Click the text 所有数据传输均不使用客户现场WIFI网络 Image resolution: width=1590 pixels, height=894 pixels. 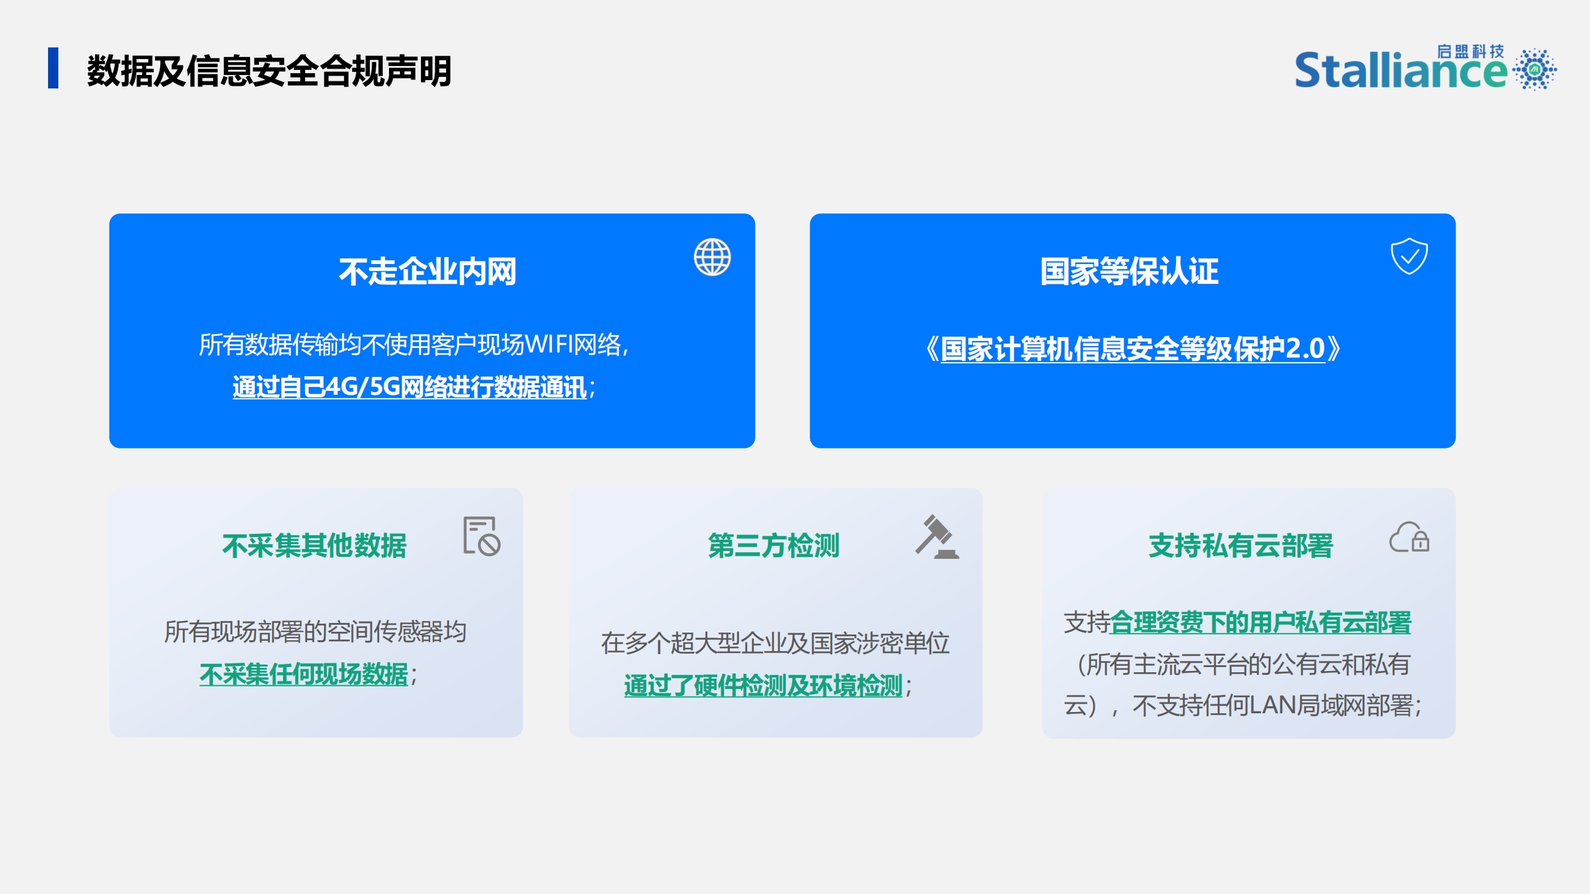[x=410, y=345]
